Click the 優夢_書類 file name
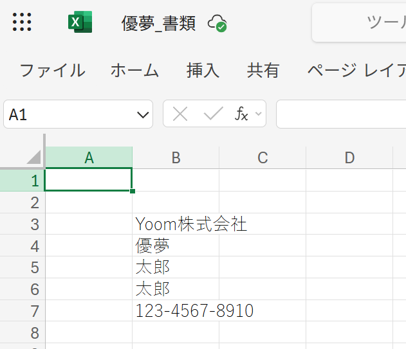 [158, 23]
